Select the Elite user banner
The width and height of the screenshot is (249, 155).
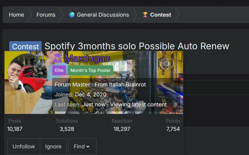point(59,70)
